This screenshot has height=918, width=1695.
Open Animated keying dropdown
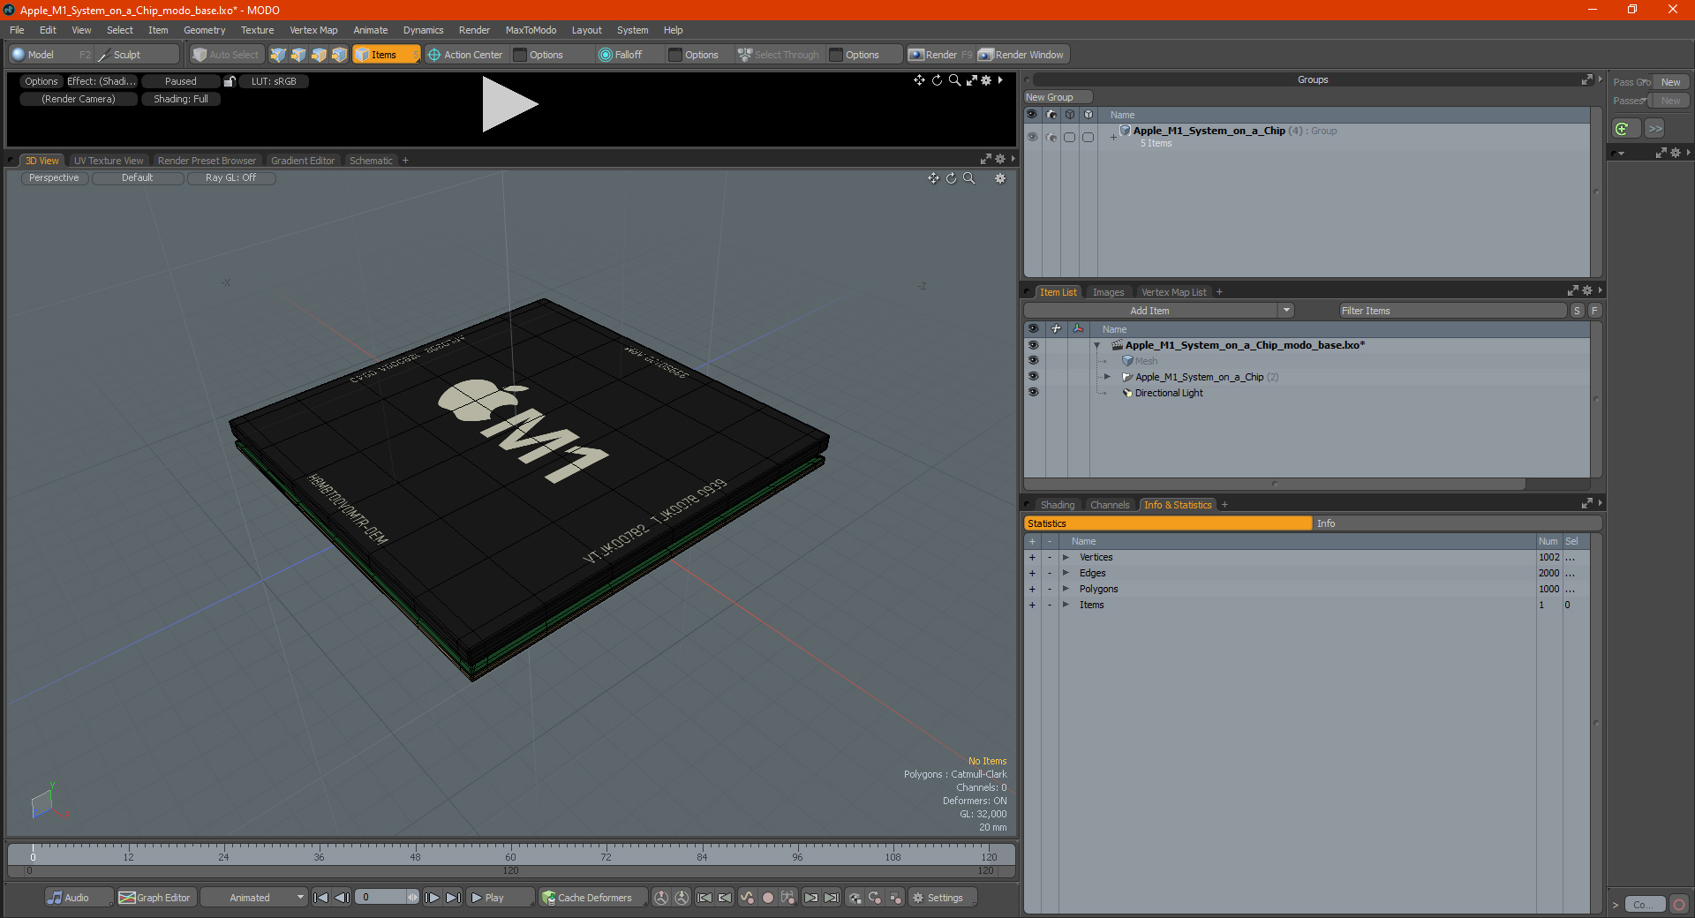[254, 898]
